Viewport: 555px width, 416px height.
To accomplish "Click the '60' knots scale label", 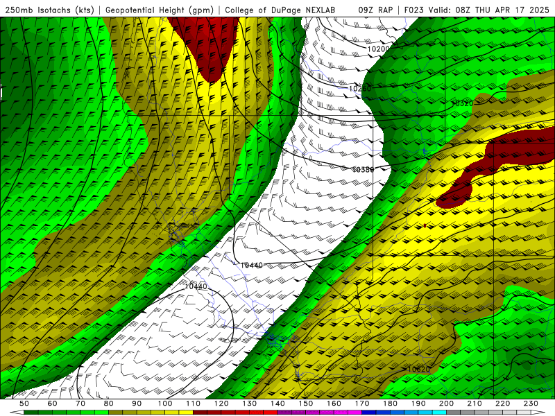I will pyautogui.click(x=52, y=404).
